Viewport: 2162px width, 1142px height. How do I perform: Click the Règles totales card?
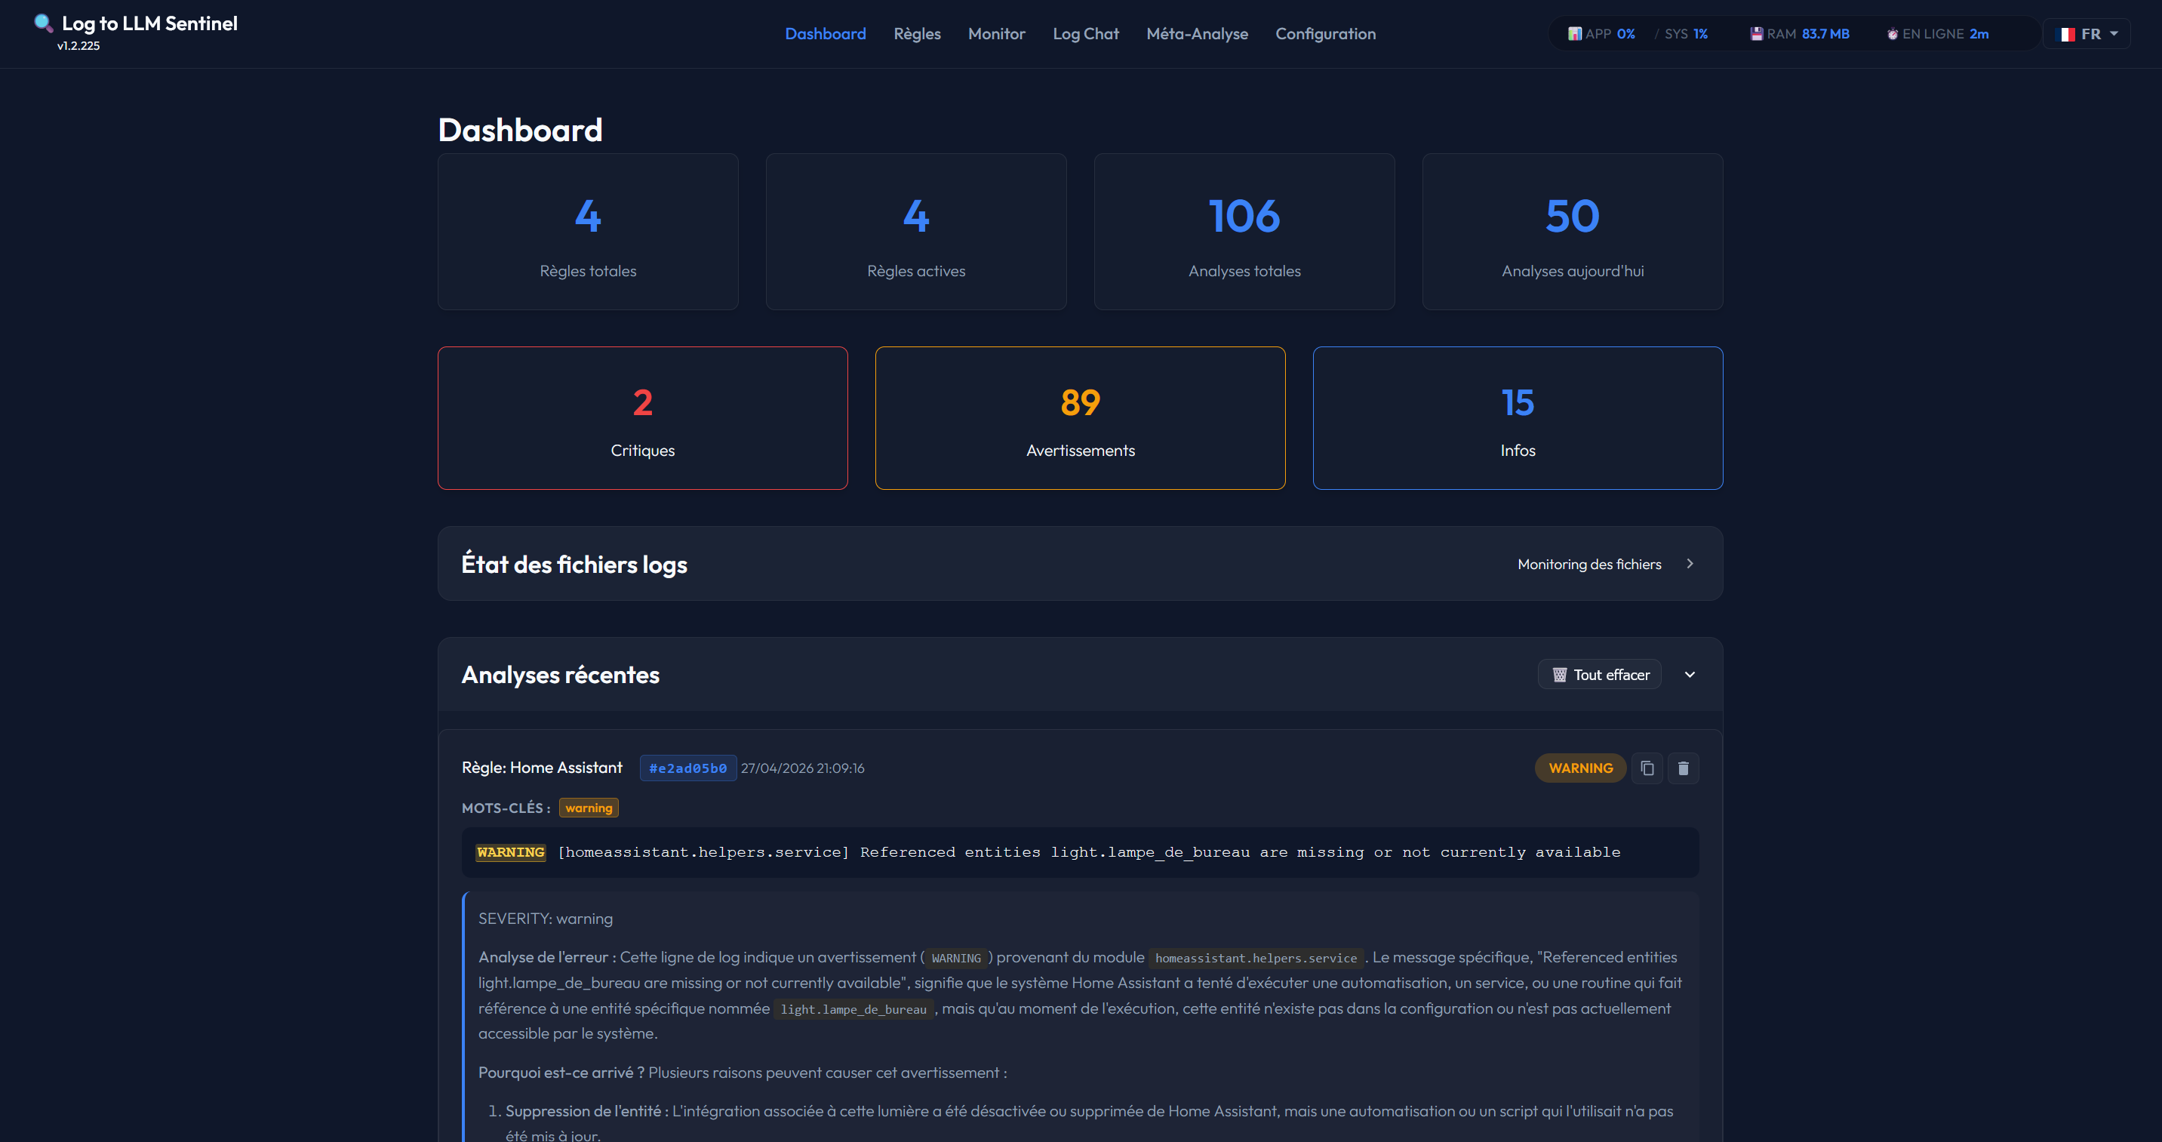(588, 231)
